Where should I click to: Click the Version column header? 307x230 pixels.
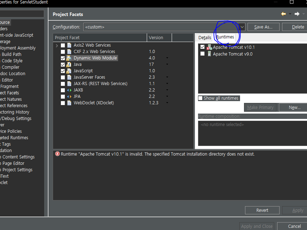click(159, 38)
